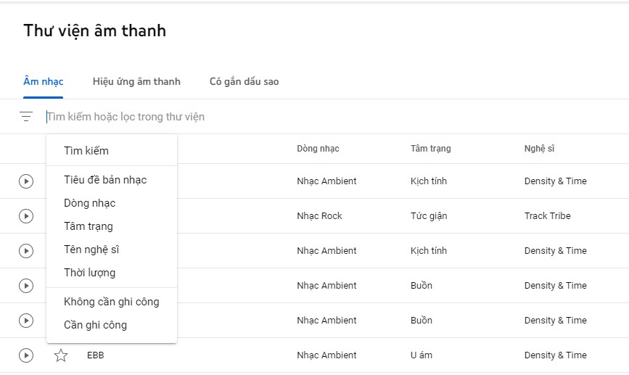Filter by Không cần ghi công
Image resolution: width=629 pixels, height=375 pixels.
pos(112,302)
